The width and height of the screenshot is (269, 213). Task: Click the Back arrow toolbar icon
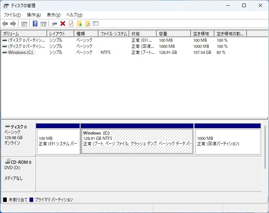[x=5, y=24]
